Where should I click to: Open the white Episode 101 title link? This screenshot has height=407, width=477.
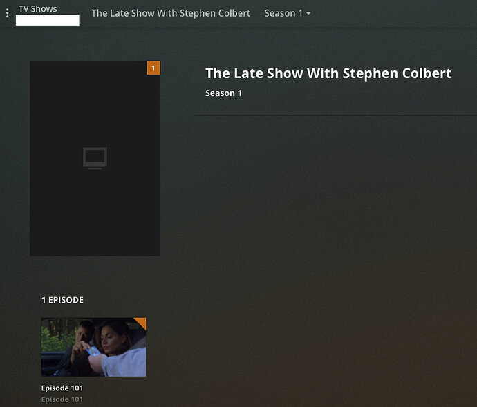pos(62,388)
